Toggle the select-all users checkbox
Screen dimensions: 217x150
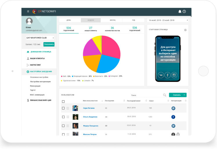pyautogui.click(x=63, y=101)
